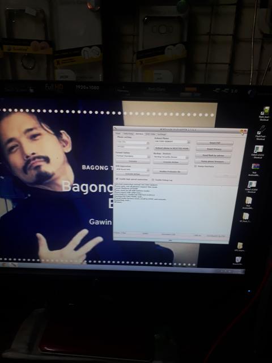Open the second Phone setting dropdown
Image resolution: width=272 pixels, height=363 pixels.
click(x=133, y=147)
